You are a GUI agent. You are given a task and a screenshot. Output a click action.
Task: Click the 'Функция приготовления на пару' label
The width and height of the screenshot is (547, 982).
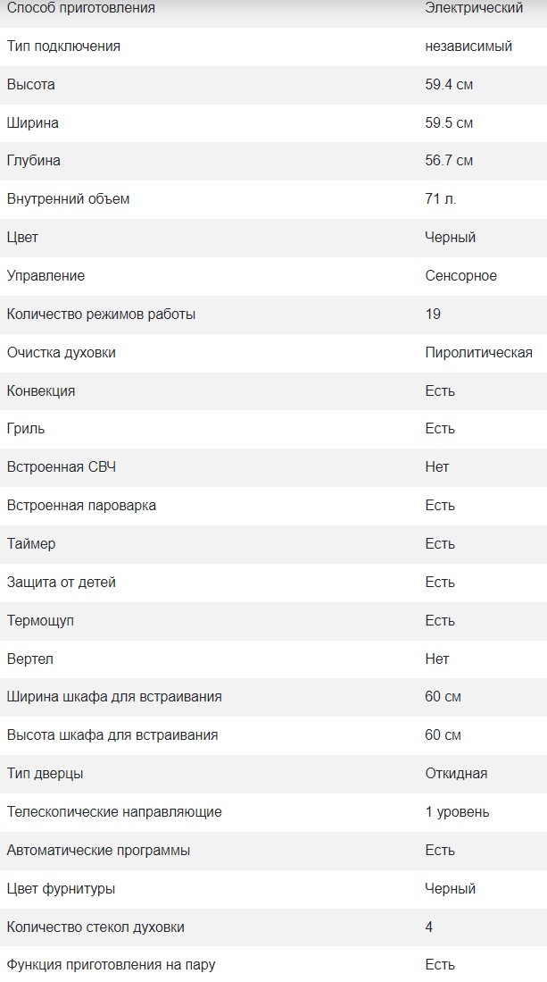[x=111, y=965]
